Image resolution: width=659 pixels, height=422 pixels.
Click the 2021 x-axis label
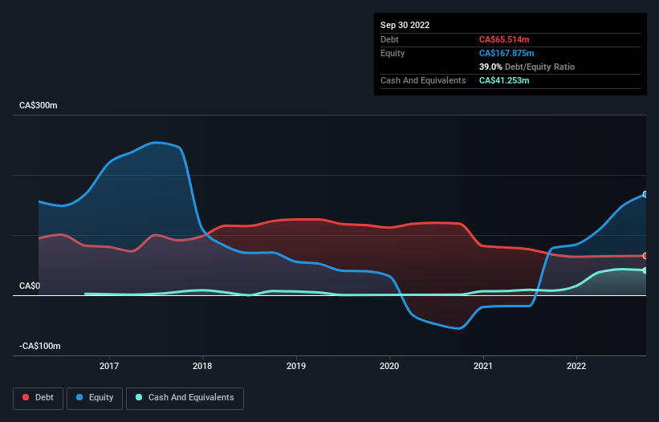point(483,366)
